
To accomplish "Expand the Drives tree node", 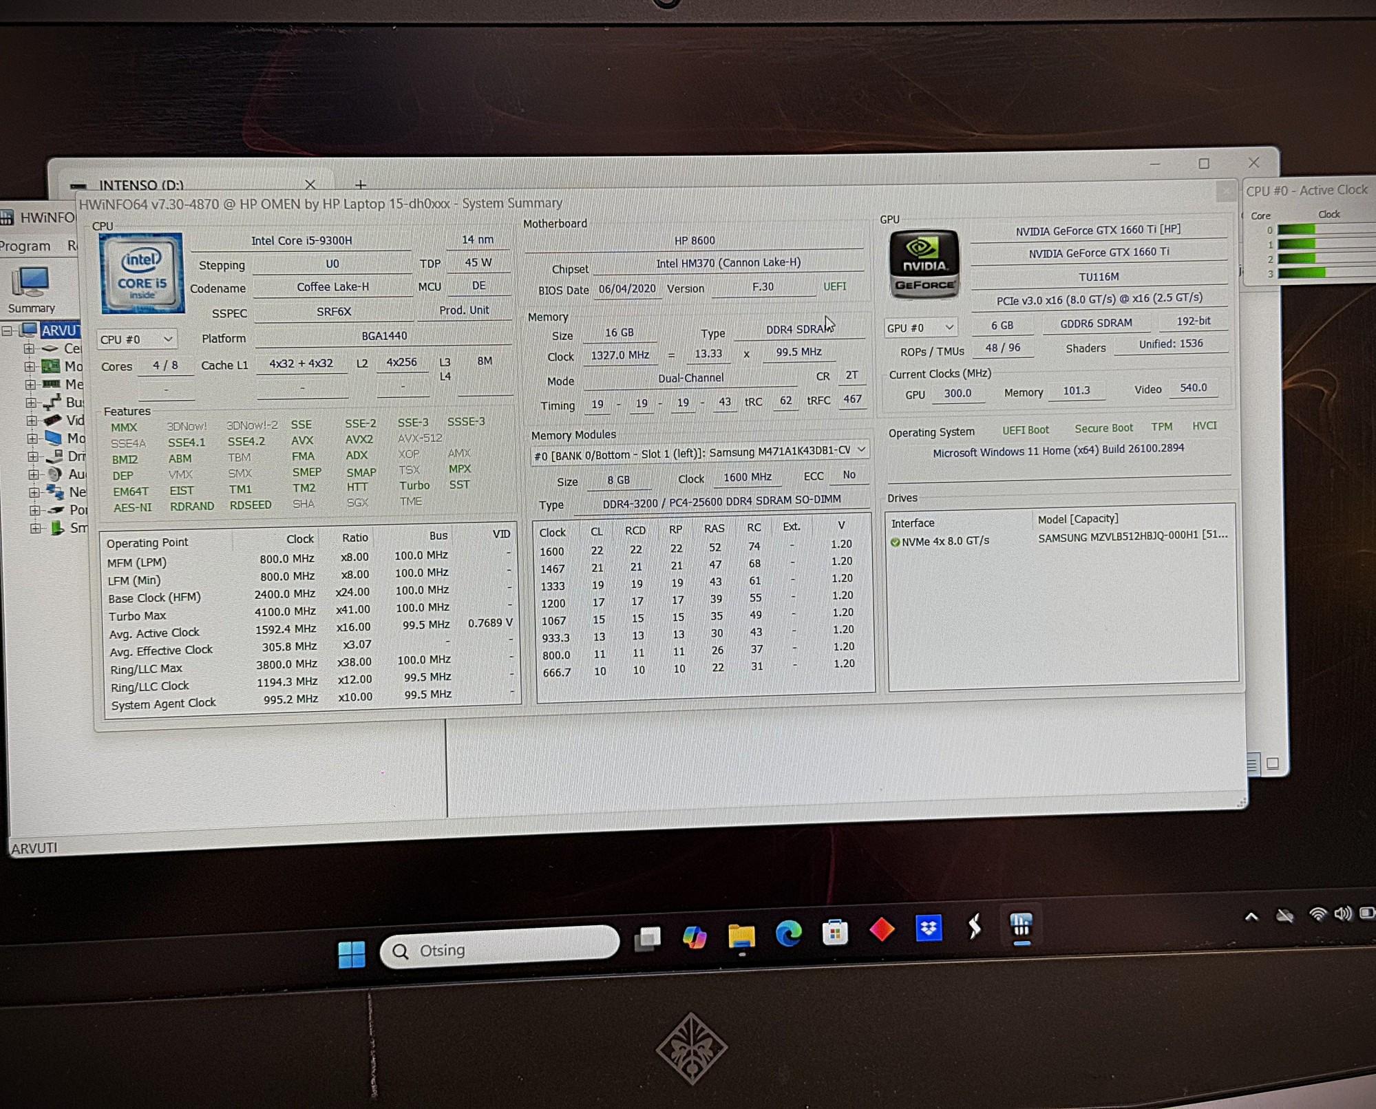I will coord(33,456).
